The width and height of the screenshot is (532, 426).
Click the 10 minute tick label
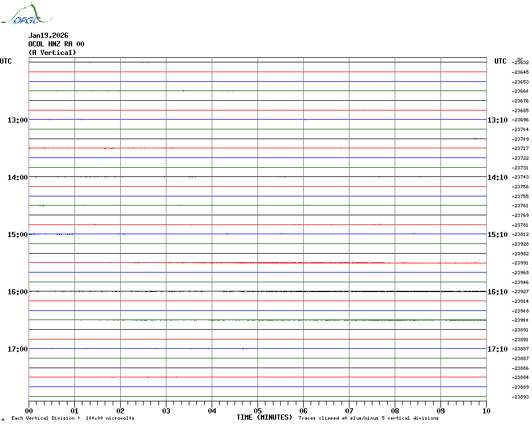[x=486, y=411]
